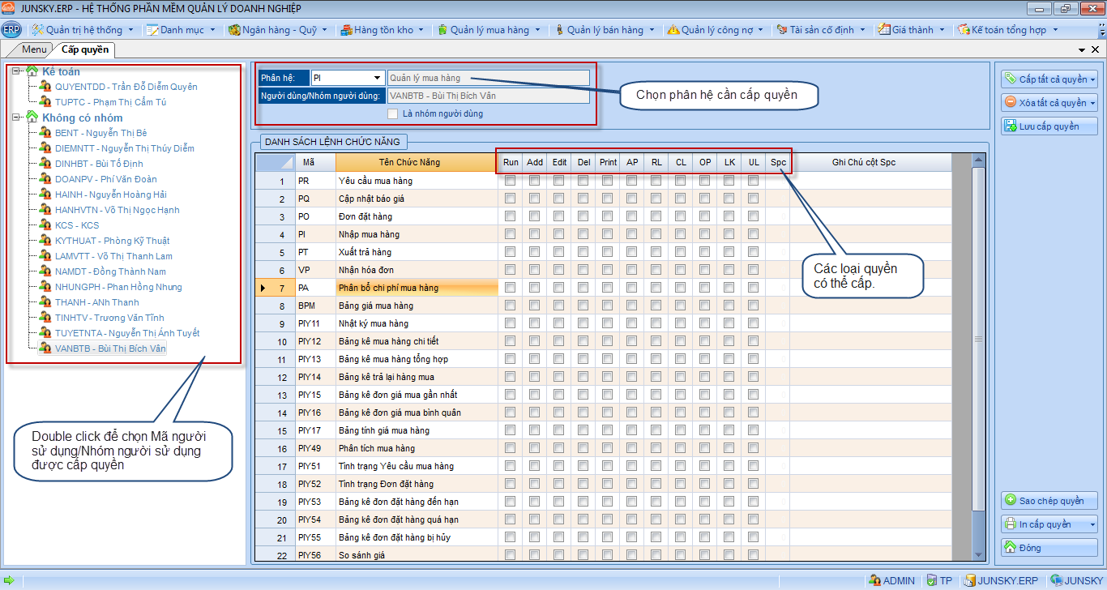Click the Quản lý công nợ warning icon
Image resolution: width=1107 pixels, height=590 pixels.
click(x=673, y=30)
